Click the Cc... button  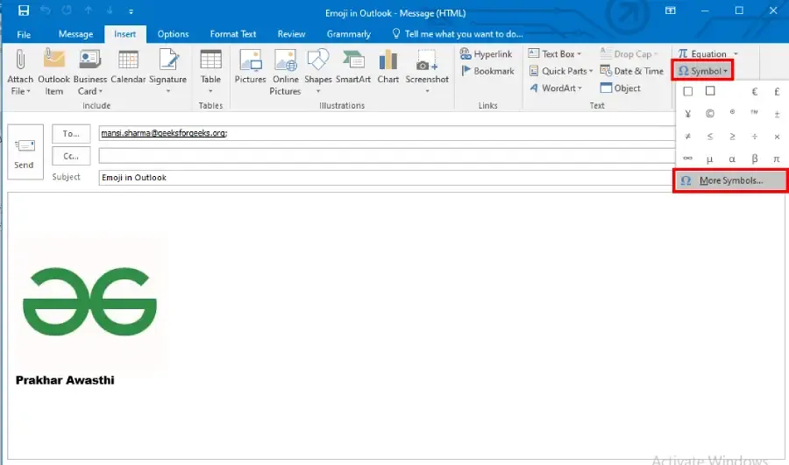click(71, 157)
